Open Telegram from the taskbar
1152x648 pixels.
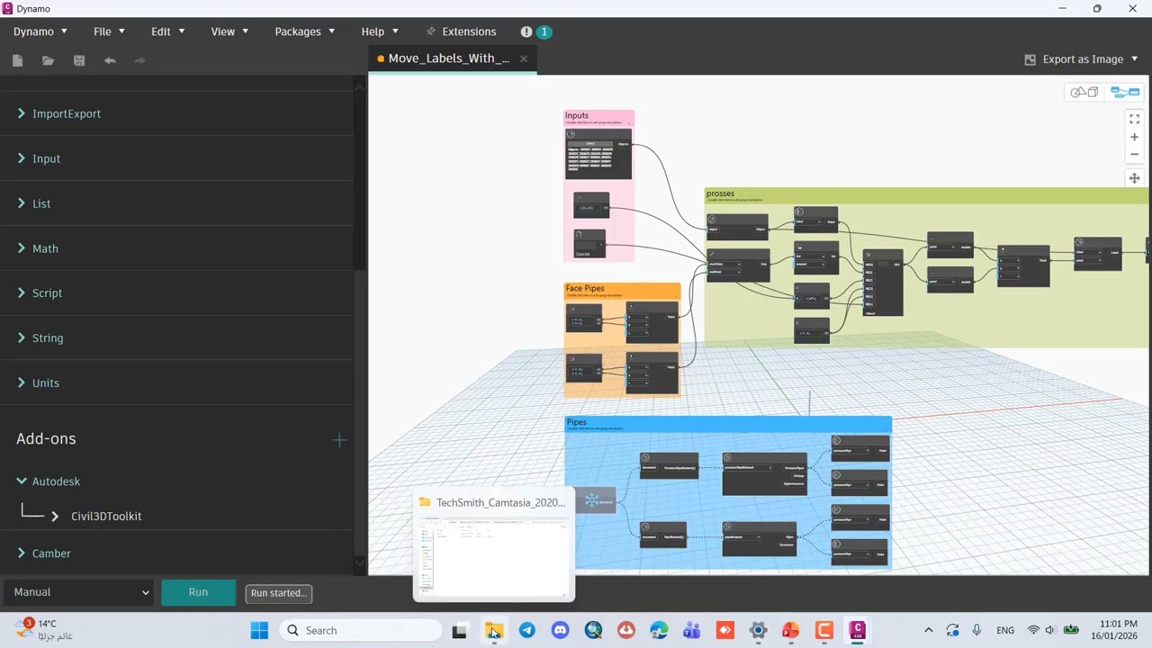[527, 630]
